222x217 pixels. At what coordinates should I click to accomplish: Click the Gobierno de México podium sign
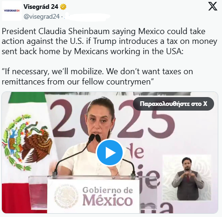93,196
